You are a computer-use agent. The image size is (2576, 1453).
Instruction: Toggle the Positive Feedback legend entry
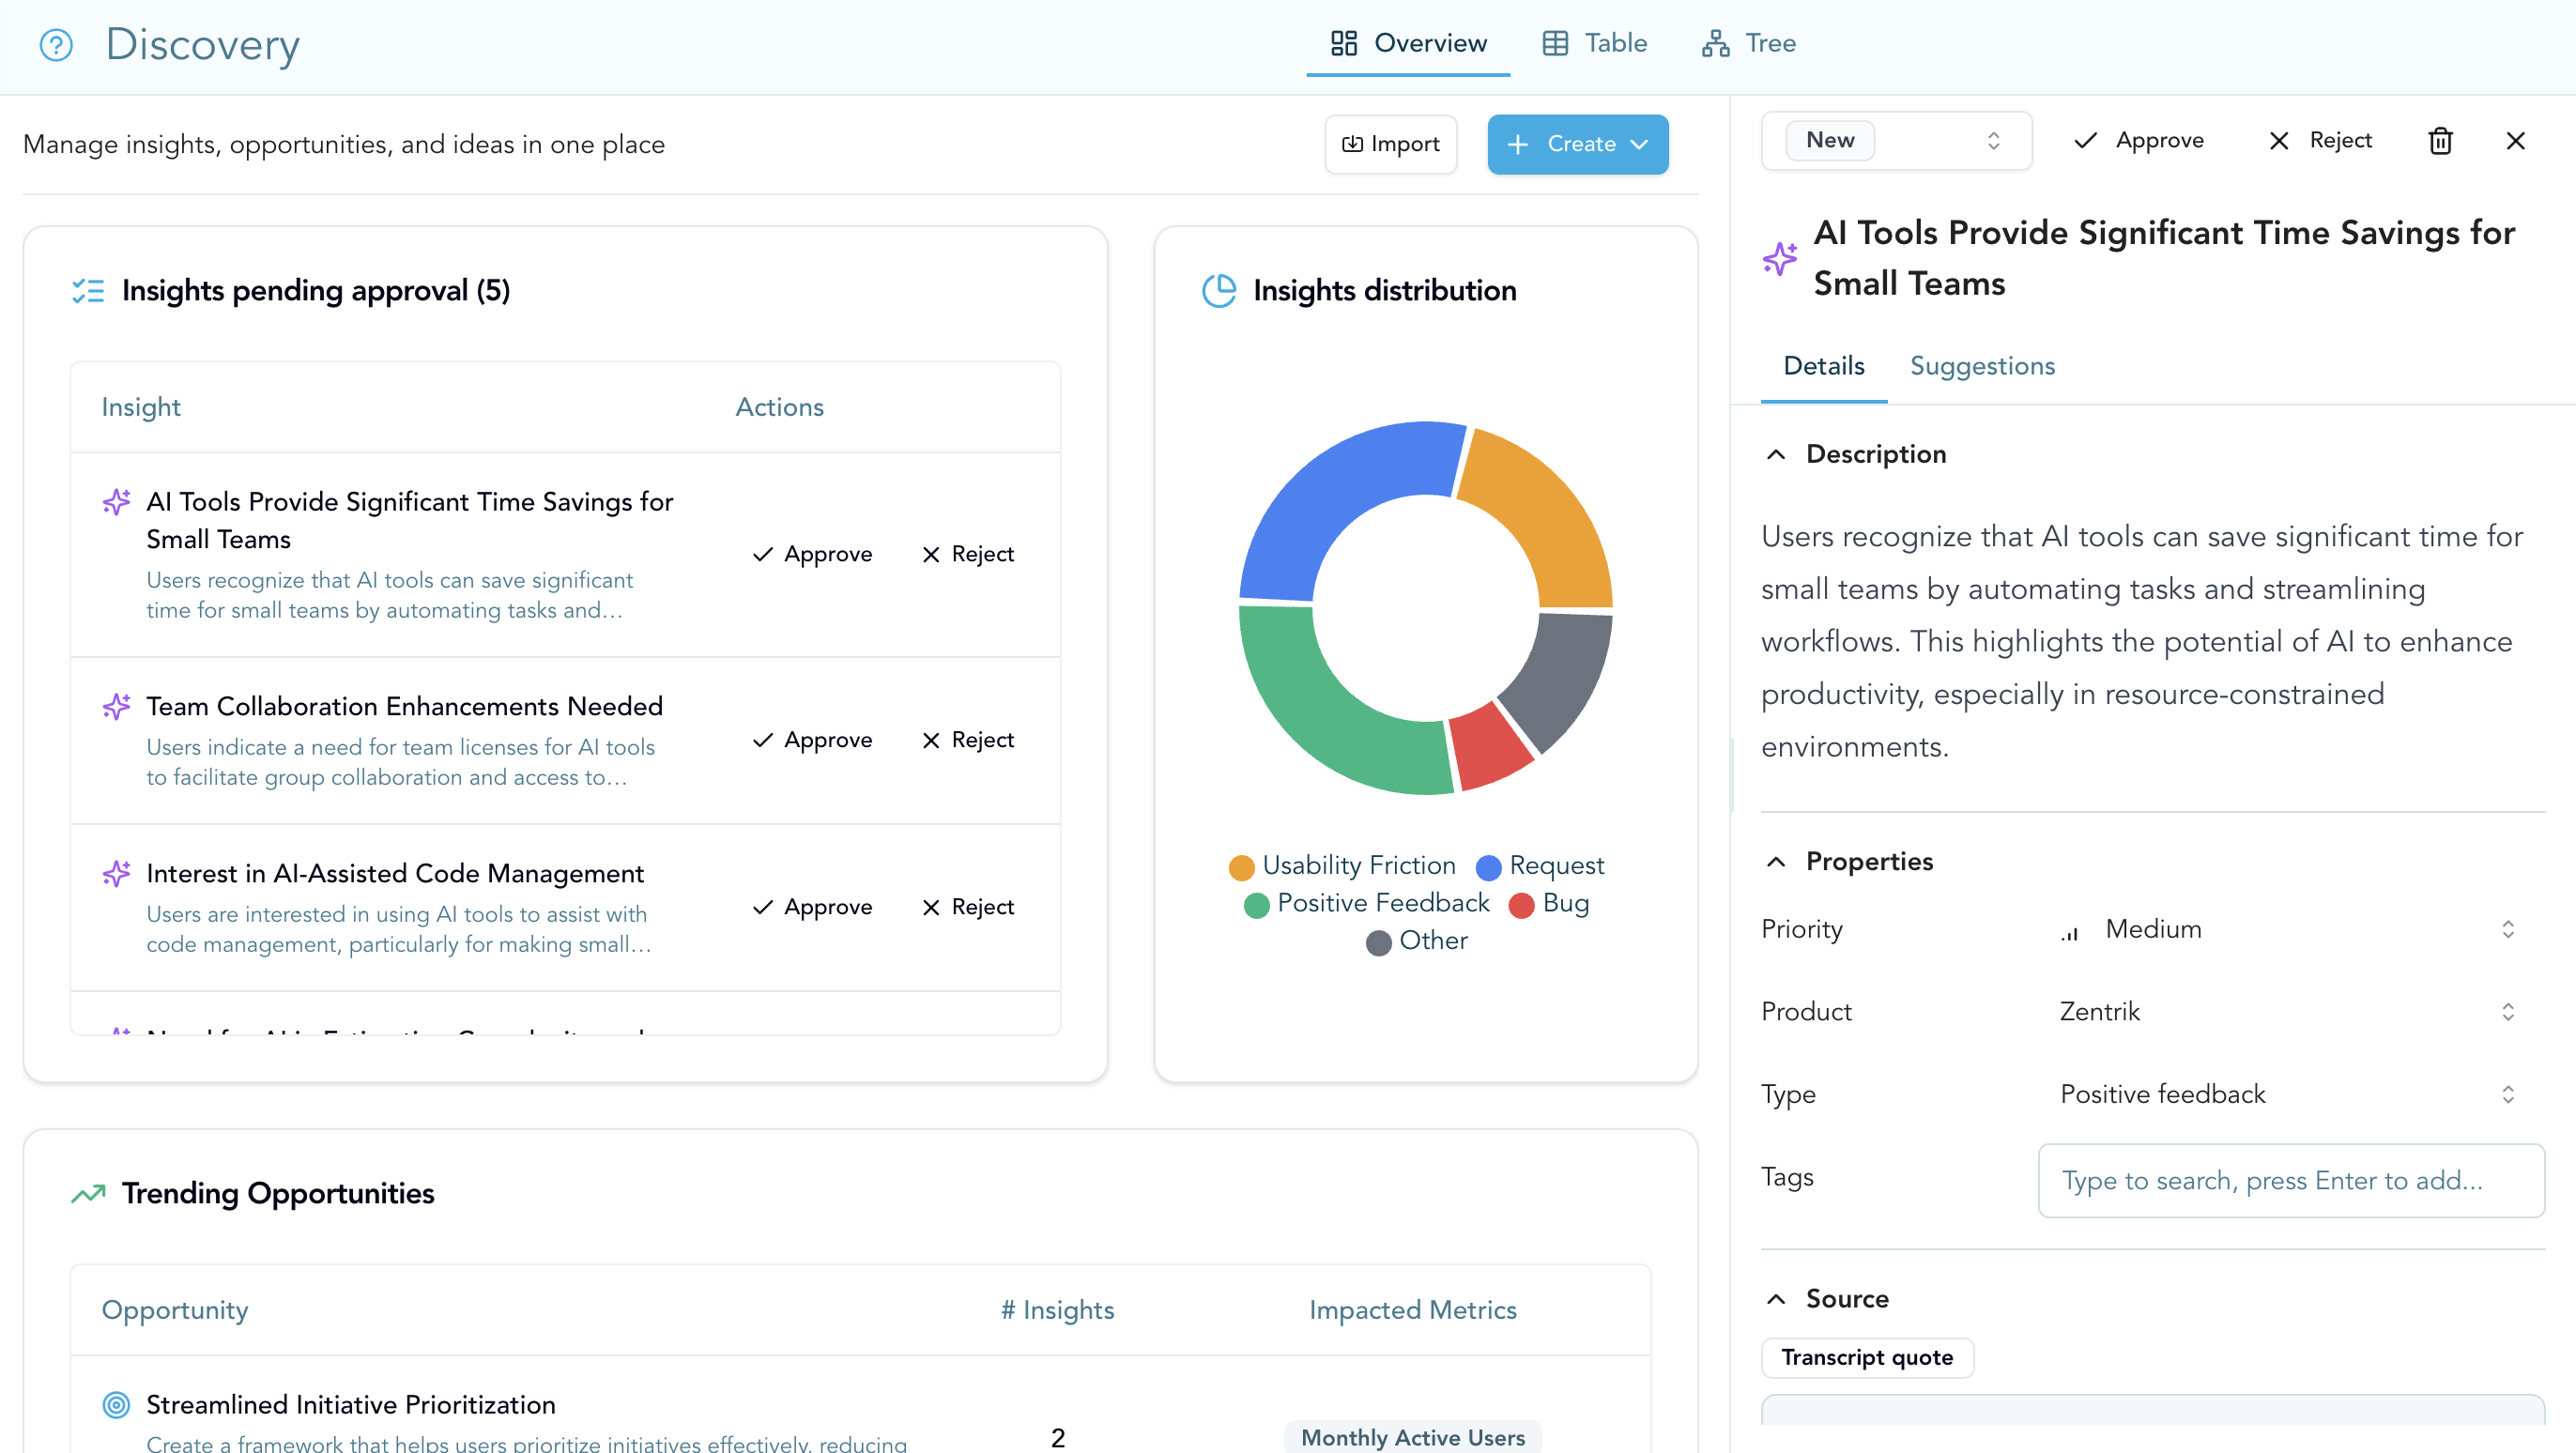pos(1366,903)
